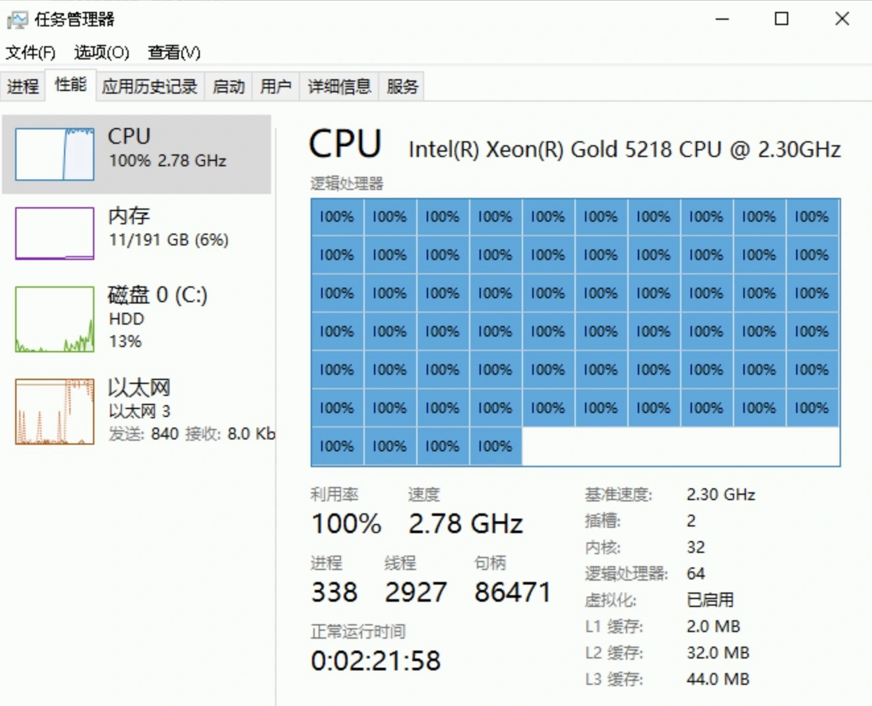
Task: Switch to the 服务 tab
Action: 402,86
